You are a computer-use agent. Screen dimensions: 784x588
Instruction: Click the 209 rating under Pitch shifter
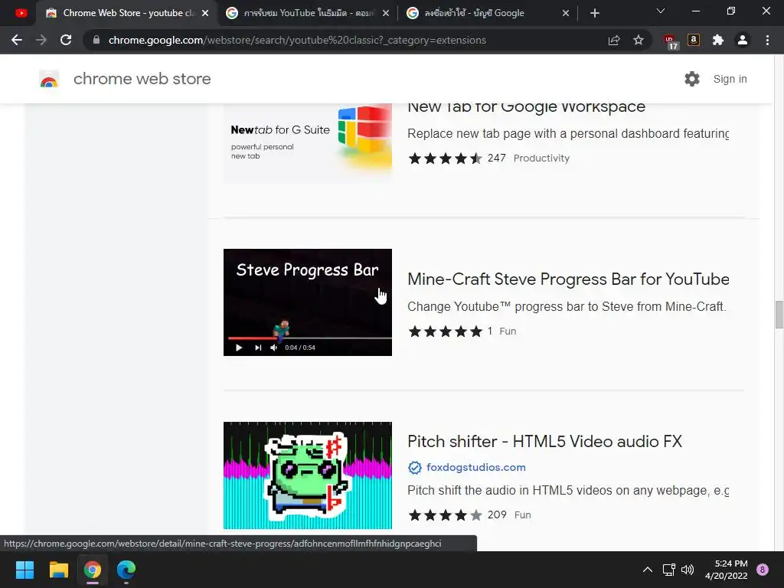coord(497,515)
